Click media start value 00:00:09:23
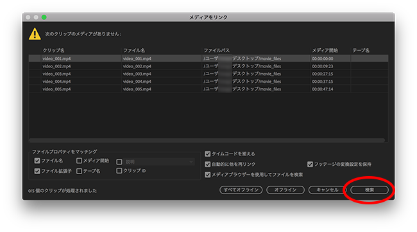Image resolution: width=417 pixels, height=232 pixels. pyautogui.click(x=322, y=66)
